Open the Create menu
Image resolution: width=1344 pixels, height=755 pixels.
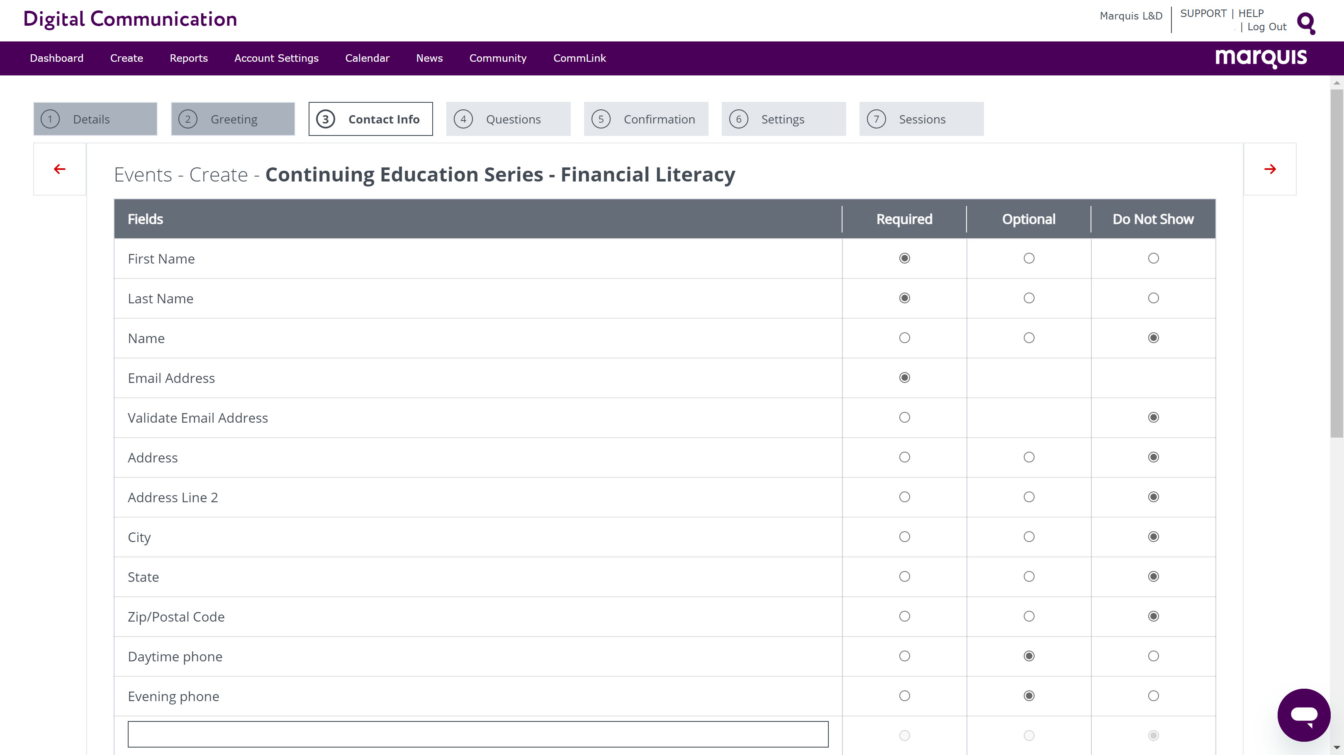point(126,58)
